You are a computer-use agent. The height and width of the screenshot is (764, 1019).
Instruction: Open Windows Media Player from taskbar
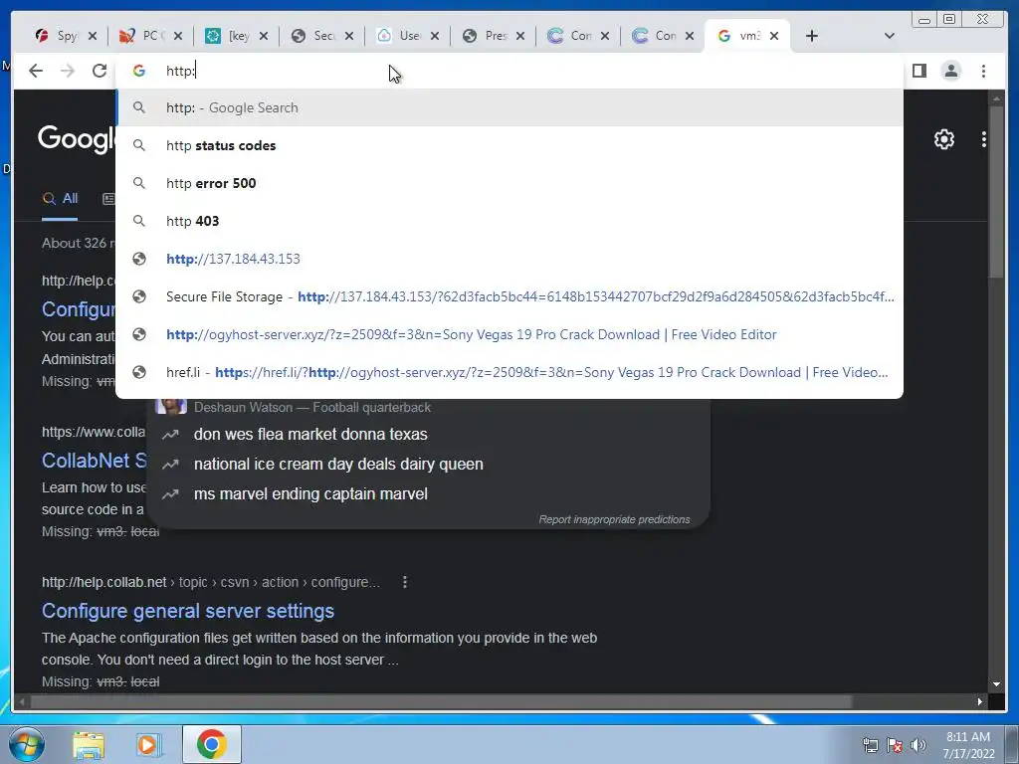pos(148,744)
